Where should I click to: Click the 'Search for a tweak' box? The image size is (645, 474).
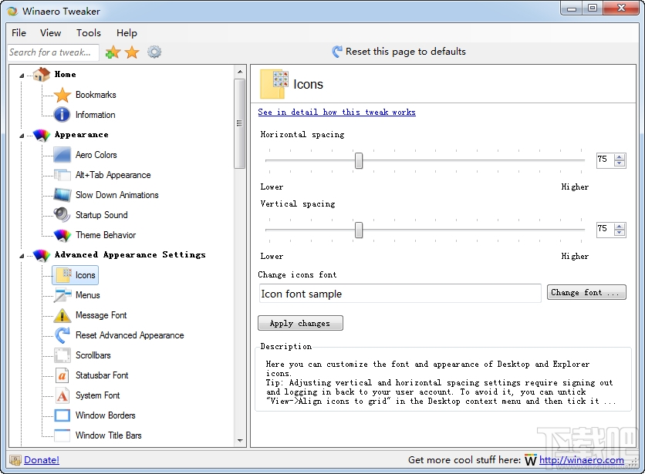[x=53, y=52]
